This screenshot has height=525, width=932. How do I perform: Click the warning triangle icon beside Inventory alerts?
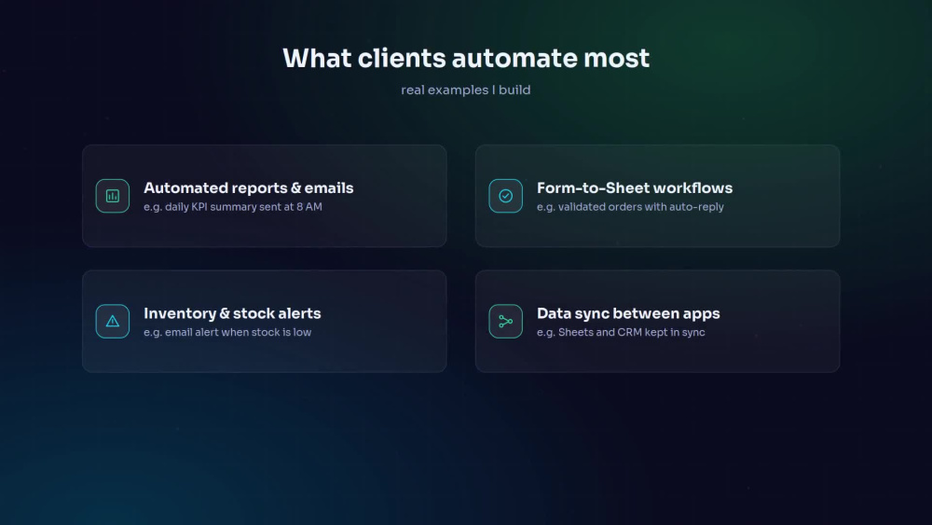pos(113,321)
